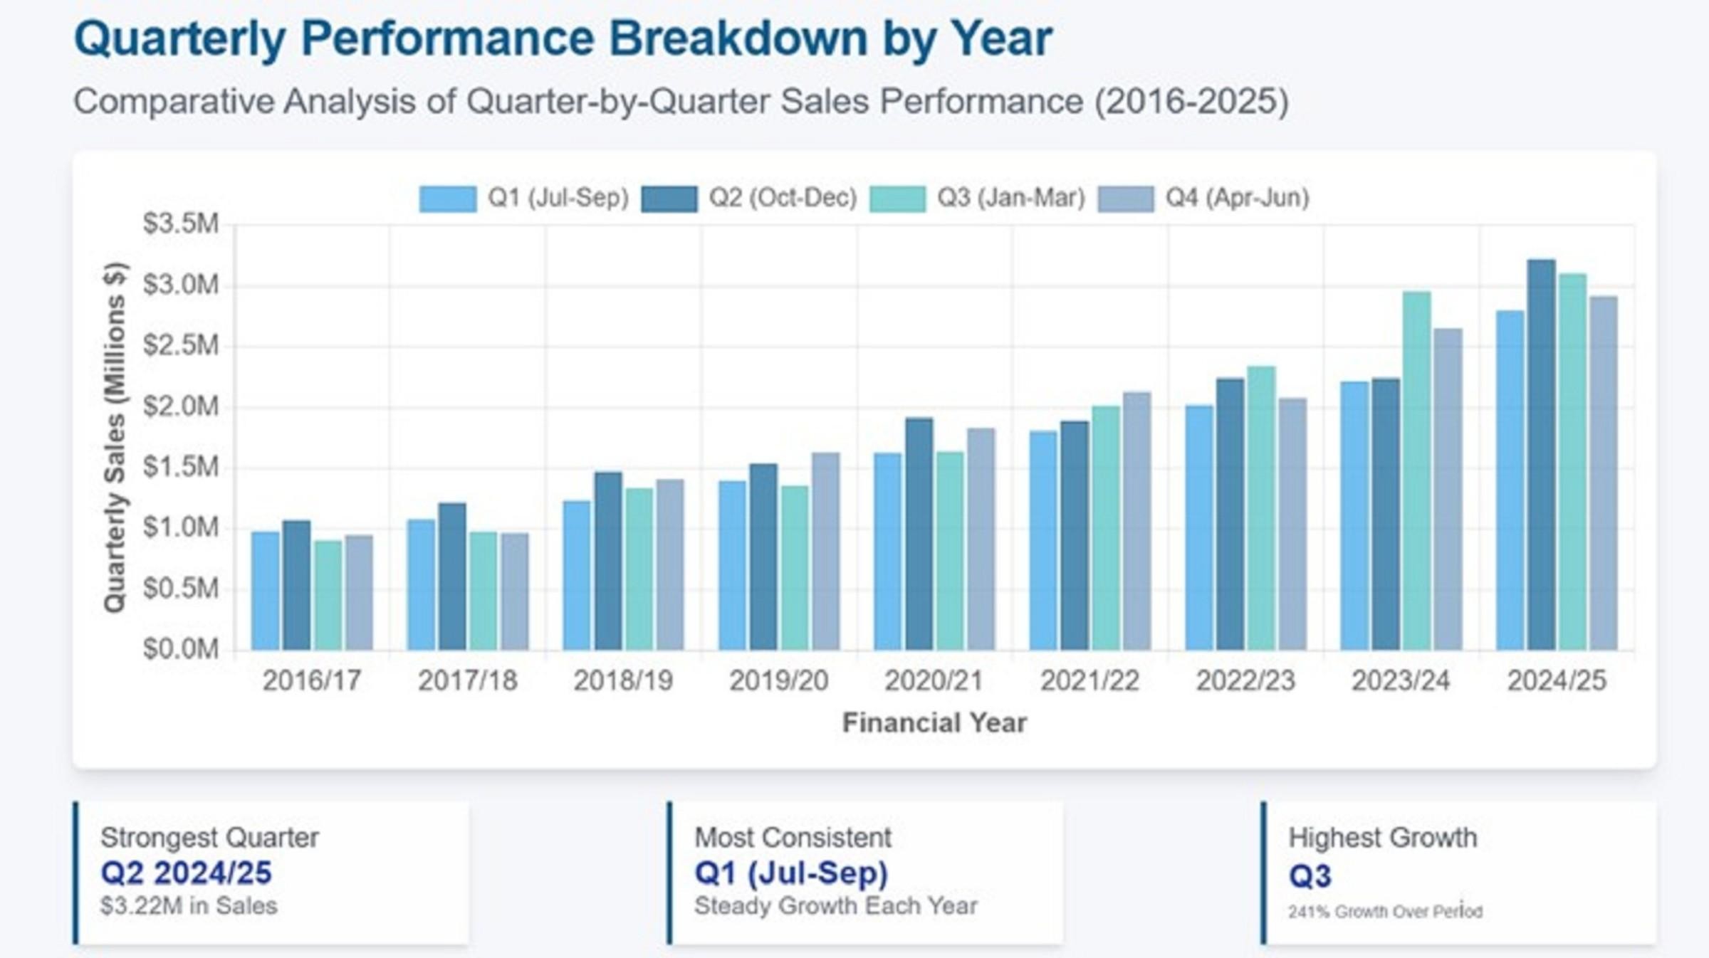Click the Q3 (Jan-Mar) legend label
Image resolution: width=1709 pixels, height=958 pixels.
tap(1010, 197)
